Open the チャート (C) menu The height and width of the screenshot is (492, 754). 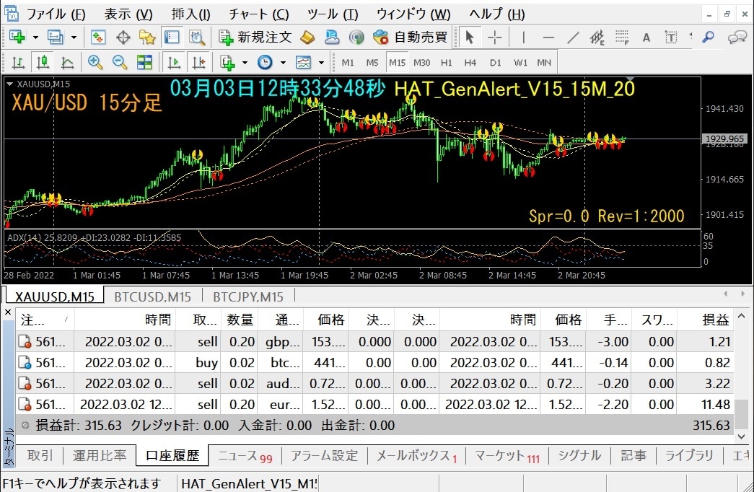[259, 14]
